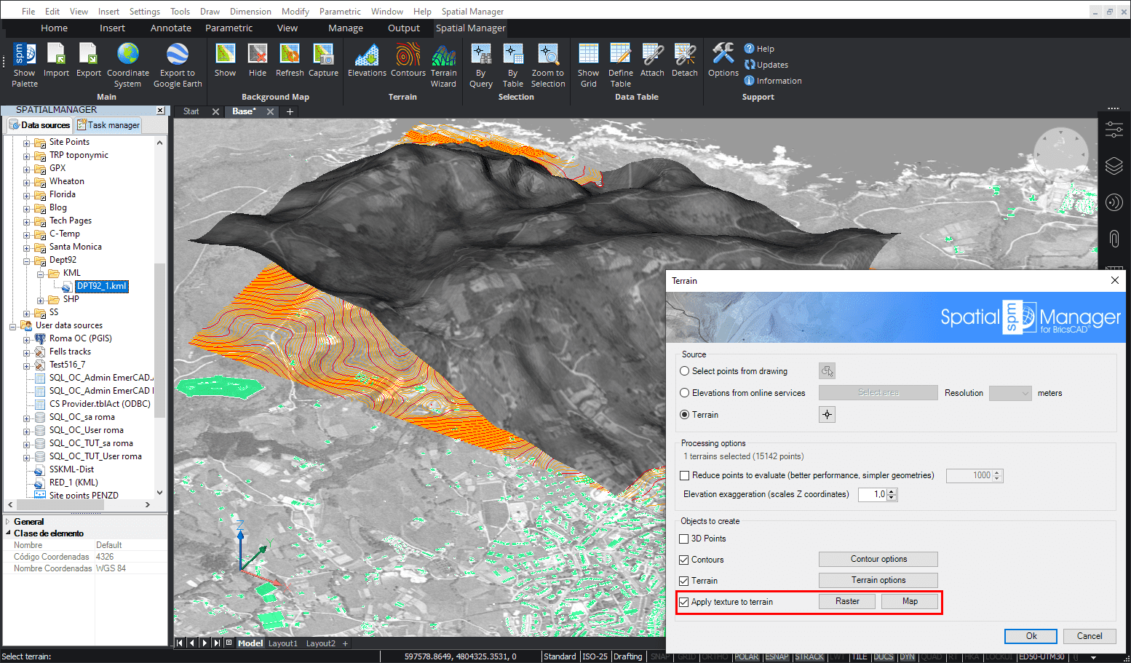This screenshot has height=663, width=1131.
Task: Collapse Clase de elemento section
Action: (8, 533)
